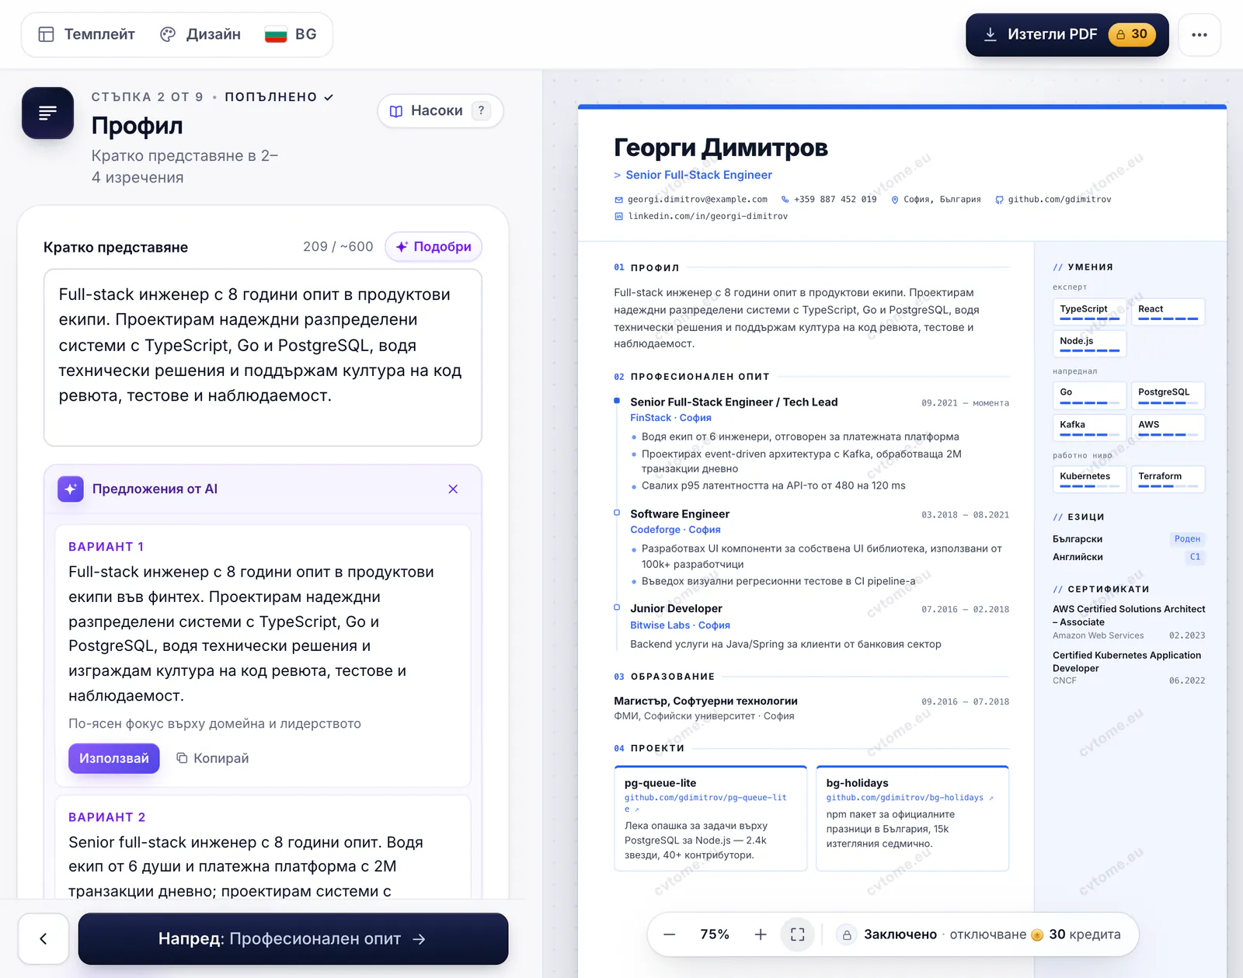Click the Kubernetes skill chip
The image size is (1243, 978).
1089,479
